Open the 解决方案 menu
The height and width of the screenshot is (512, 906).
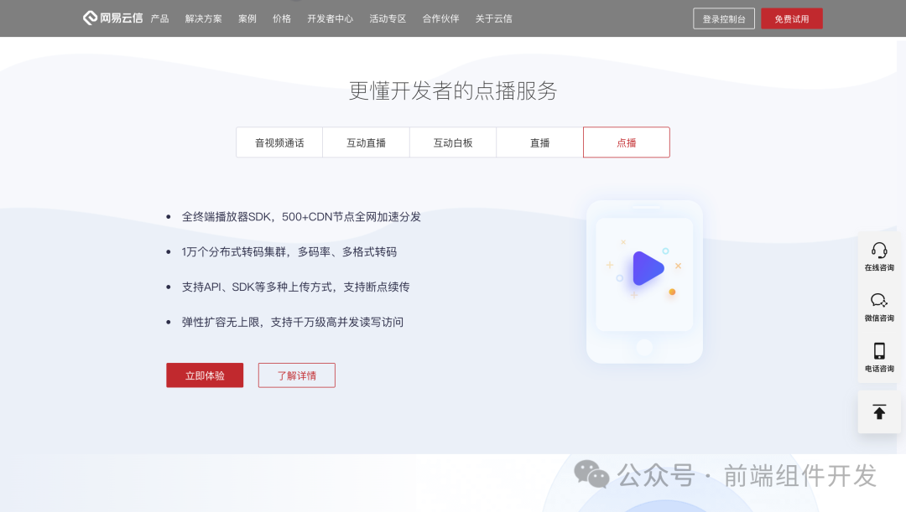[x=203, y=18]
